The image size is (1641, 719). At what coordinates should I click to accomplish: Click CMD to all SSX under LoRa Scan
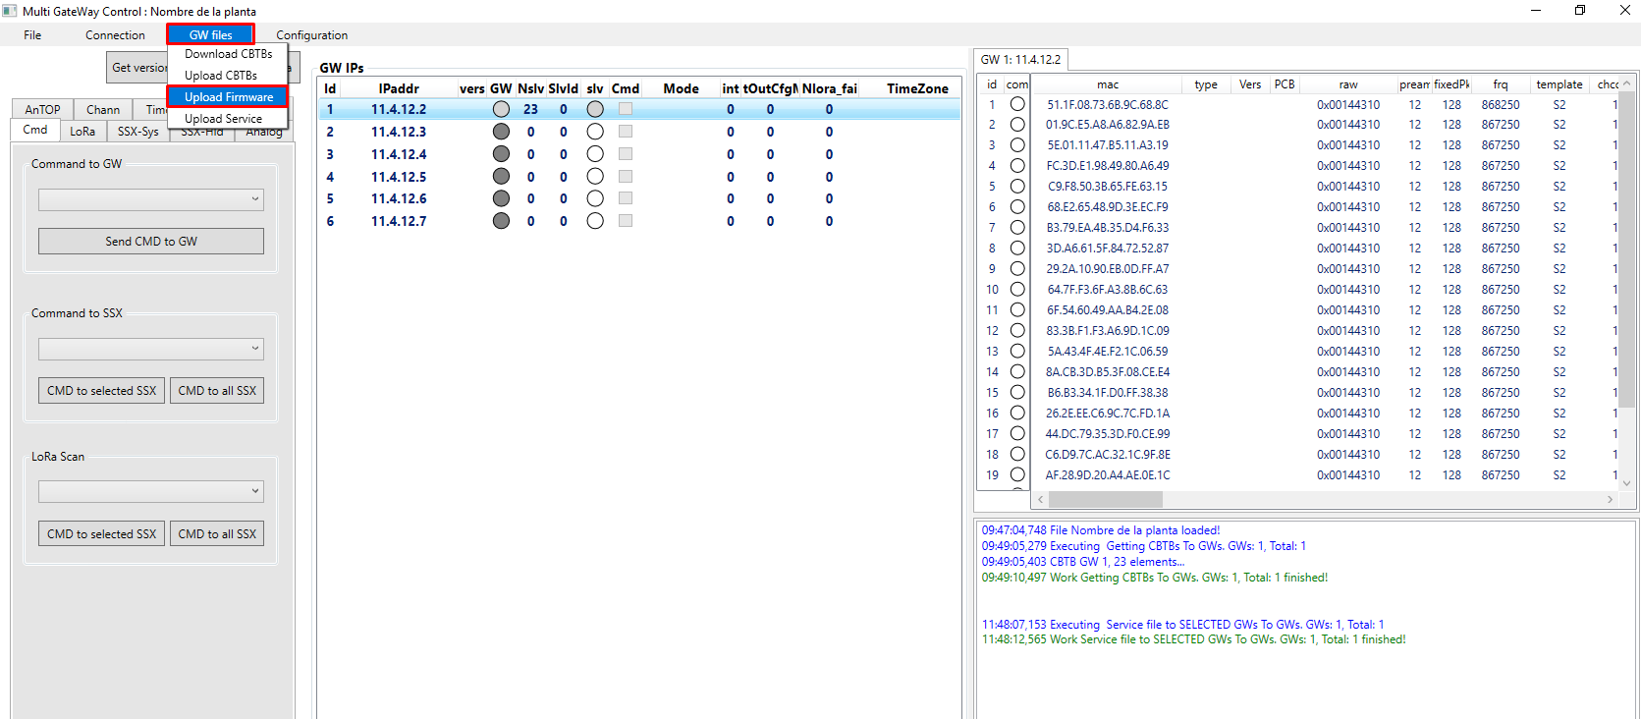tap(217, 534)
